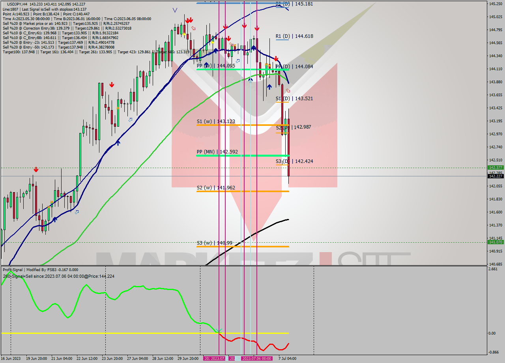Click the blue V marker at chart top
The height and width of the screenshot is (363, 505).
(175, 10)
